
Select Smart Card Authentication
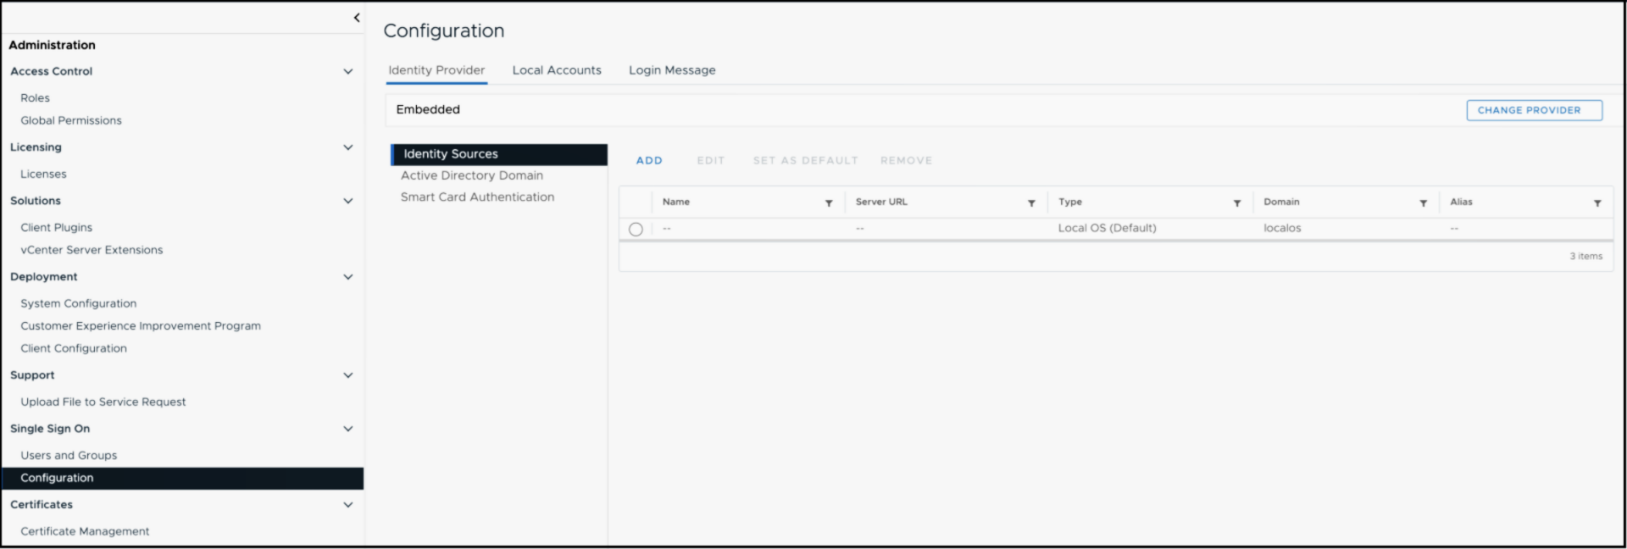(x=477, y=197)
